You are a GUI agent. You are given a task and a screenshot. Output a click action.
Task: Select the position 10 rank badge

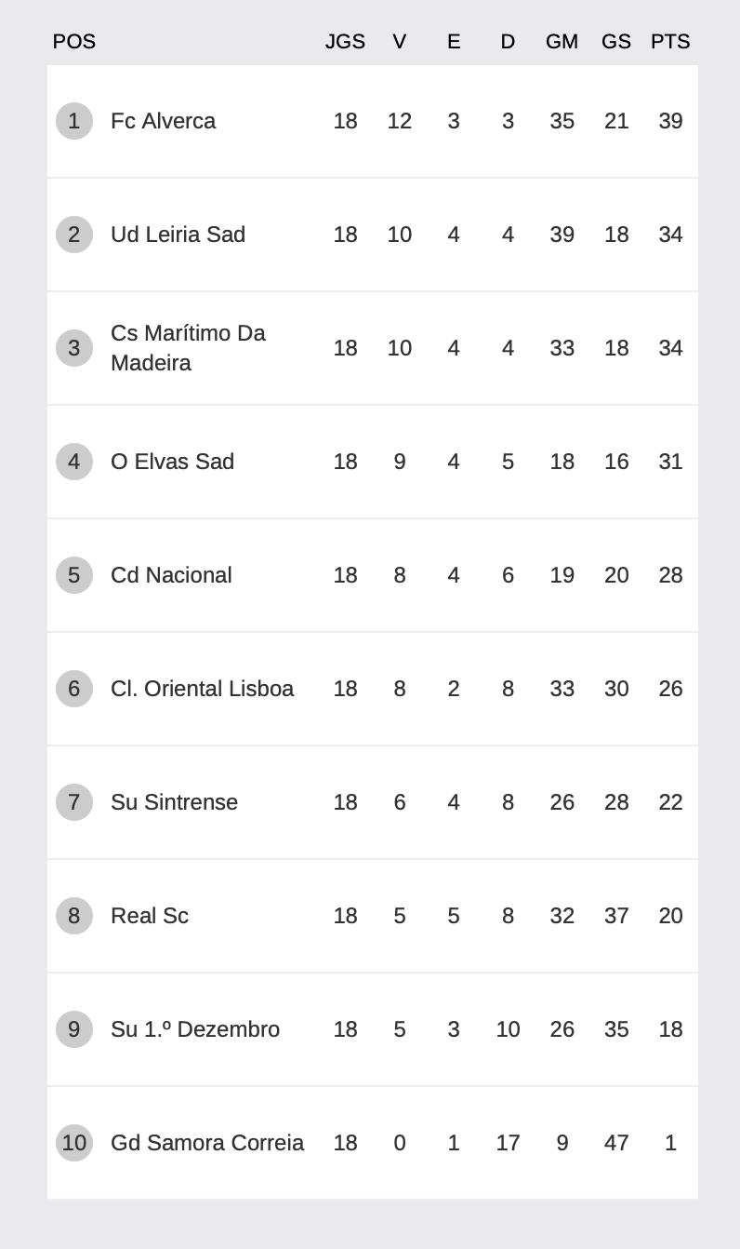(74, 1143)
